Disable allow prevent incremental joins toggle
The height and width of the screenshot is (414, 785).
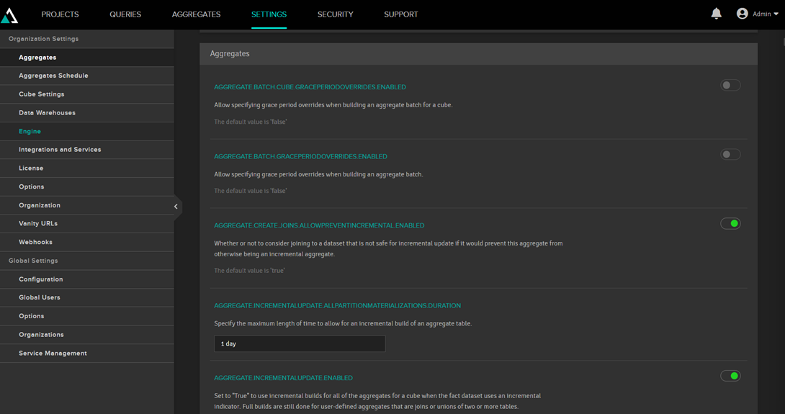point(730,224)
